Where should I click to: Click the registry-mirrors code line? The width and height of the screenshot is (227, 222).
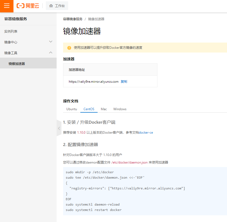coord(127,188)
